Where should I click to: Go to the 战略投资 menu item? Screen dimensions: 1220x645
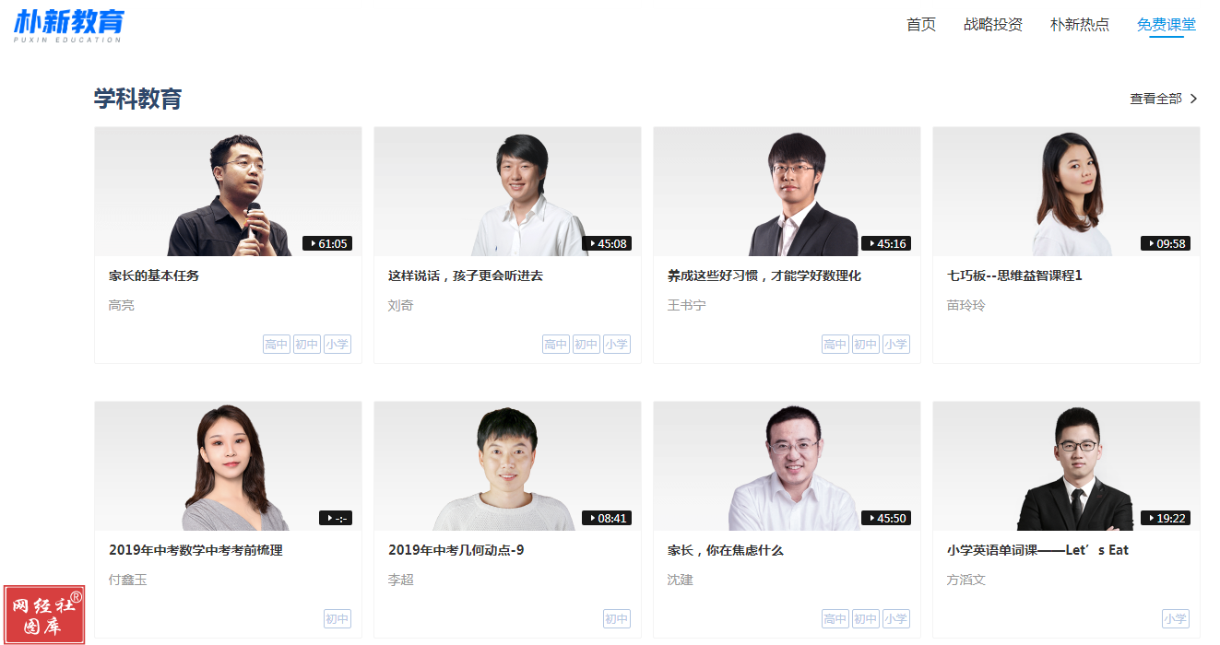(993, 25)
